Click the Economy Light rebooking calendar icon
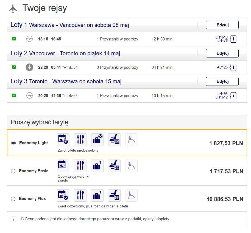The width and height of the screenshot is (251, 233). (x=63, y=139)
